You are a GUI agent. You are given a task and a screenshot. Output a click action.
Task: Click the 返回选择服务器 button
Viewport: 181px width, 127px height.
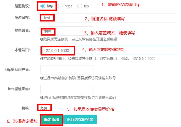click(80, 119)
